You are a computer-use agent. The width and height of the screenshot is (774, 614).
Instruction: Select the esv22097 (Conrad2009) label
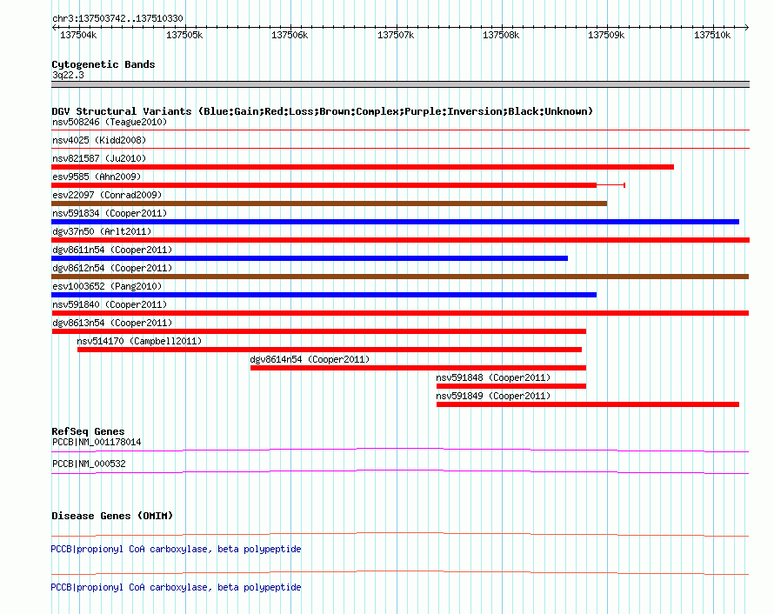107,195
